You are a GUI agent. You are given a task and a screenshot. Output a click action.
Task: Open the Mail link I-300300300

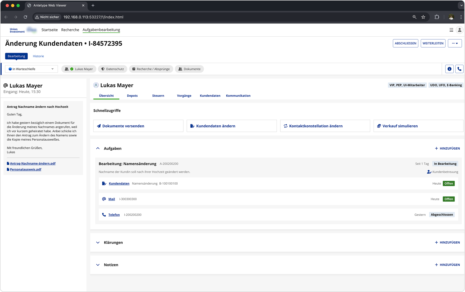click(112, 199)
